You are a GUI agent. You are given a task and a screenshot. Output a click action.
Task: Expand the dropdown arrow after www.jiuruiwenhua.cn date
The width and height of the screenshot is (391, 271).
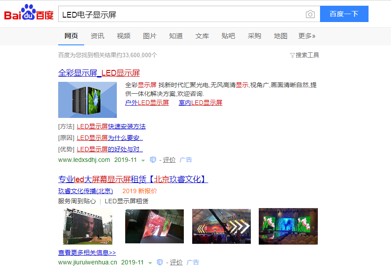150,263
